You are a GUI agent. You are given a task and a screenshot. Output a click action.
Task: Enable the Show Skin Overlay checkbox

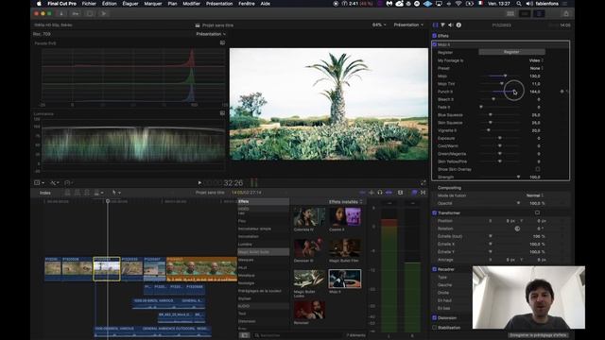tap(538, 169)
